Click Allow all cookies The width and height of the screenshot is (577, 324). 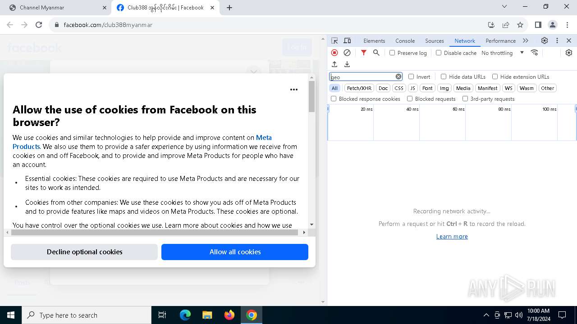tap(235, 252)
